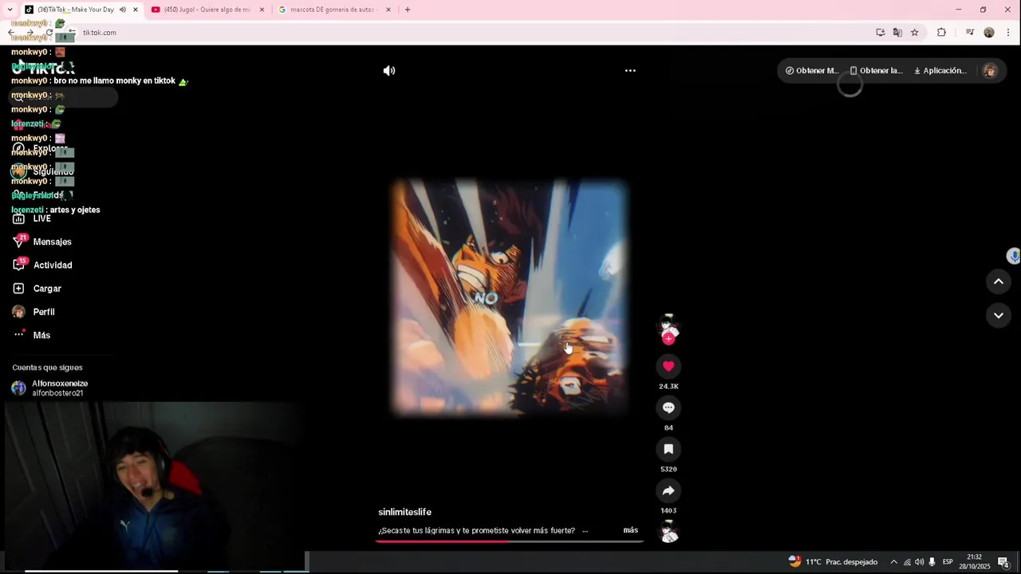Image resolution: width=1021 pixels, height=574 pixels.
Task: Click Obtener M... button
Action: coord(812,70)
